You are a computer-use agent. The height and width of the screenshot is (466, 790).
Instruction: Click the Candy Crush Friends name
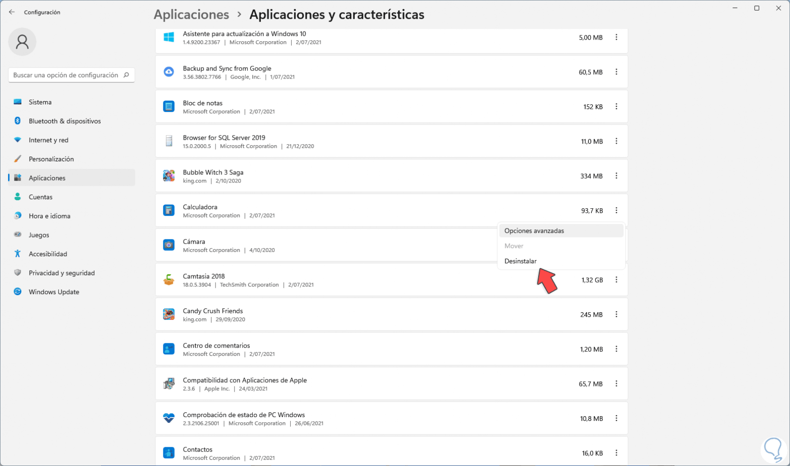pos(213,311)
